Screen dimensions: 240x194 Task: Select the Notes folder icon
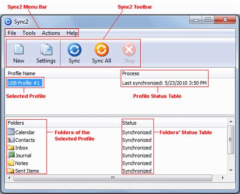[11, 163]
